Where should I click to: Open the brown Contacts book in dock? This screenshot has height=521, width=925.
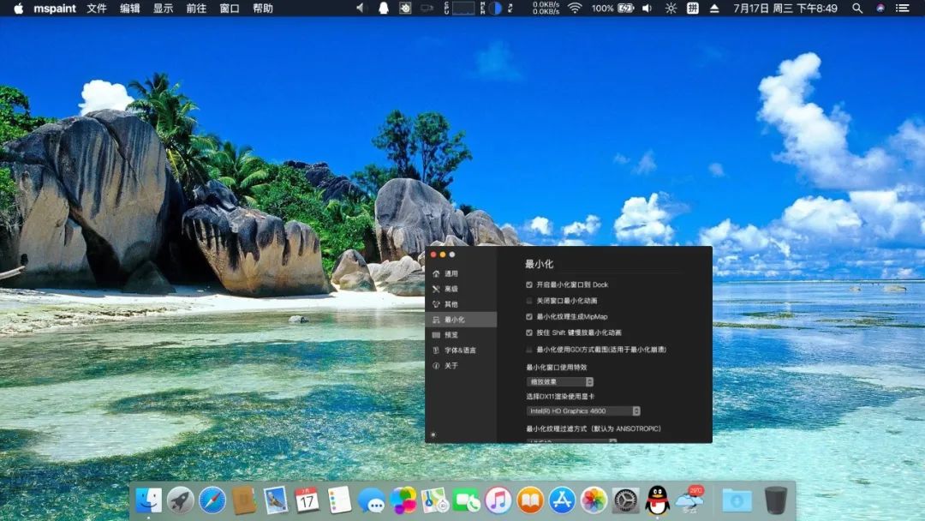pyautogui.click(x=243, y=501)
